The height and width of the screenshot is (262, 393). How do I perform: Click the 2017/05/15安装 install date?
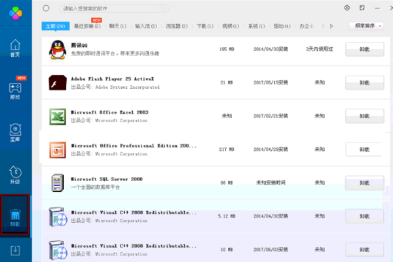click(271, 83)
